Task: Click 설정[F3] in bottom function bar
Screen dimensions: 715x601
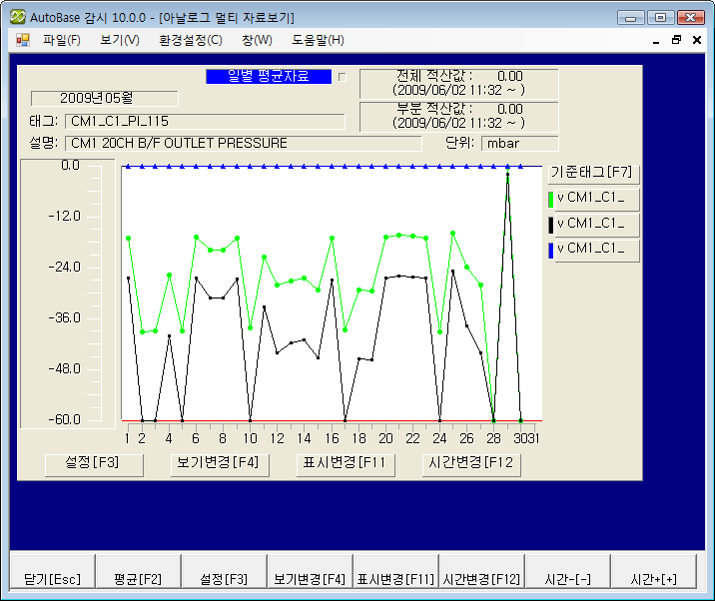Action: pyautogui.click(x=225, y=572)
